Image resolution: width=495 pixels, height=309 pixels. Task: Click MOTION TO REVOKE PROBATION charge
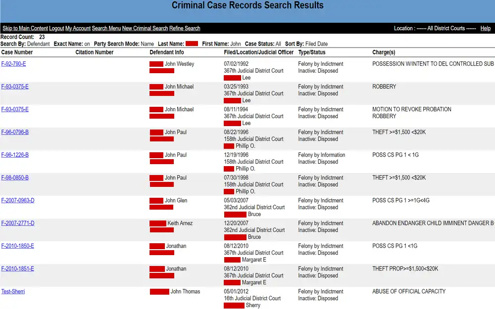click(412, 109)
